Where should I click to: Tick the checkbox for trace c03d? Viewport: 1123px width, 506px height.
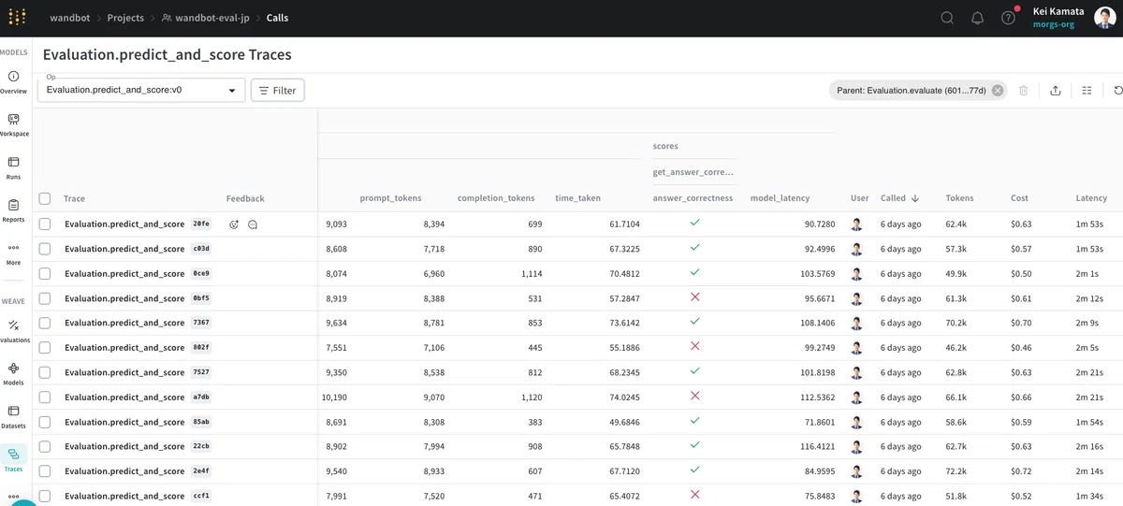45,249
